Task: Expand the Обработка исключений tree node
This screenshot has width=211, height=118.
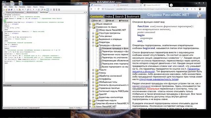Action: pos(93,76)
